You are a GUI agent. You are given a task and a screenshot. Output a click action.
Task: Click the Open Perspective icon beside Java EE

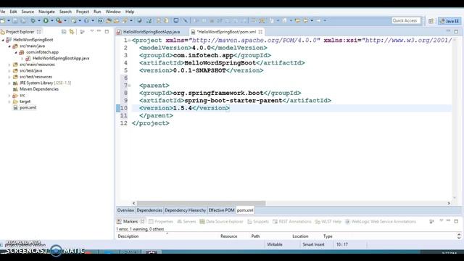pos(431,21)
